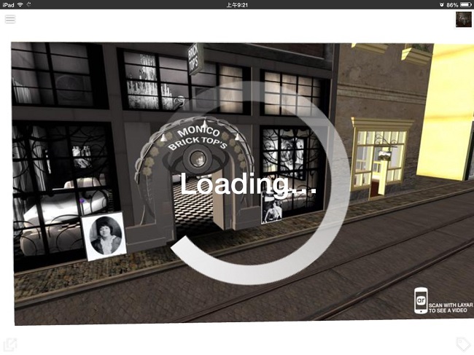Tap the Layar AR phone icon
This screenshot has height=355, width=474.
421,300
